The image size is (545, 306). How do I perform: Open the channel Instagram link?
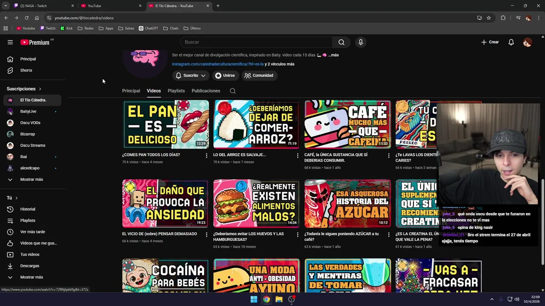[218, 64]
